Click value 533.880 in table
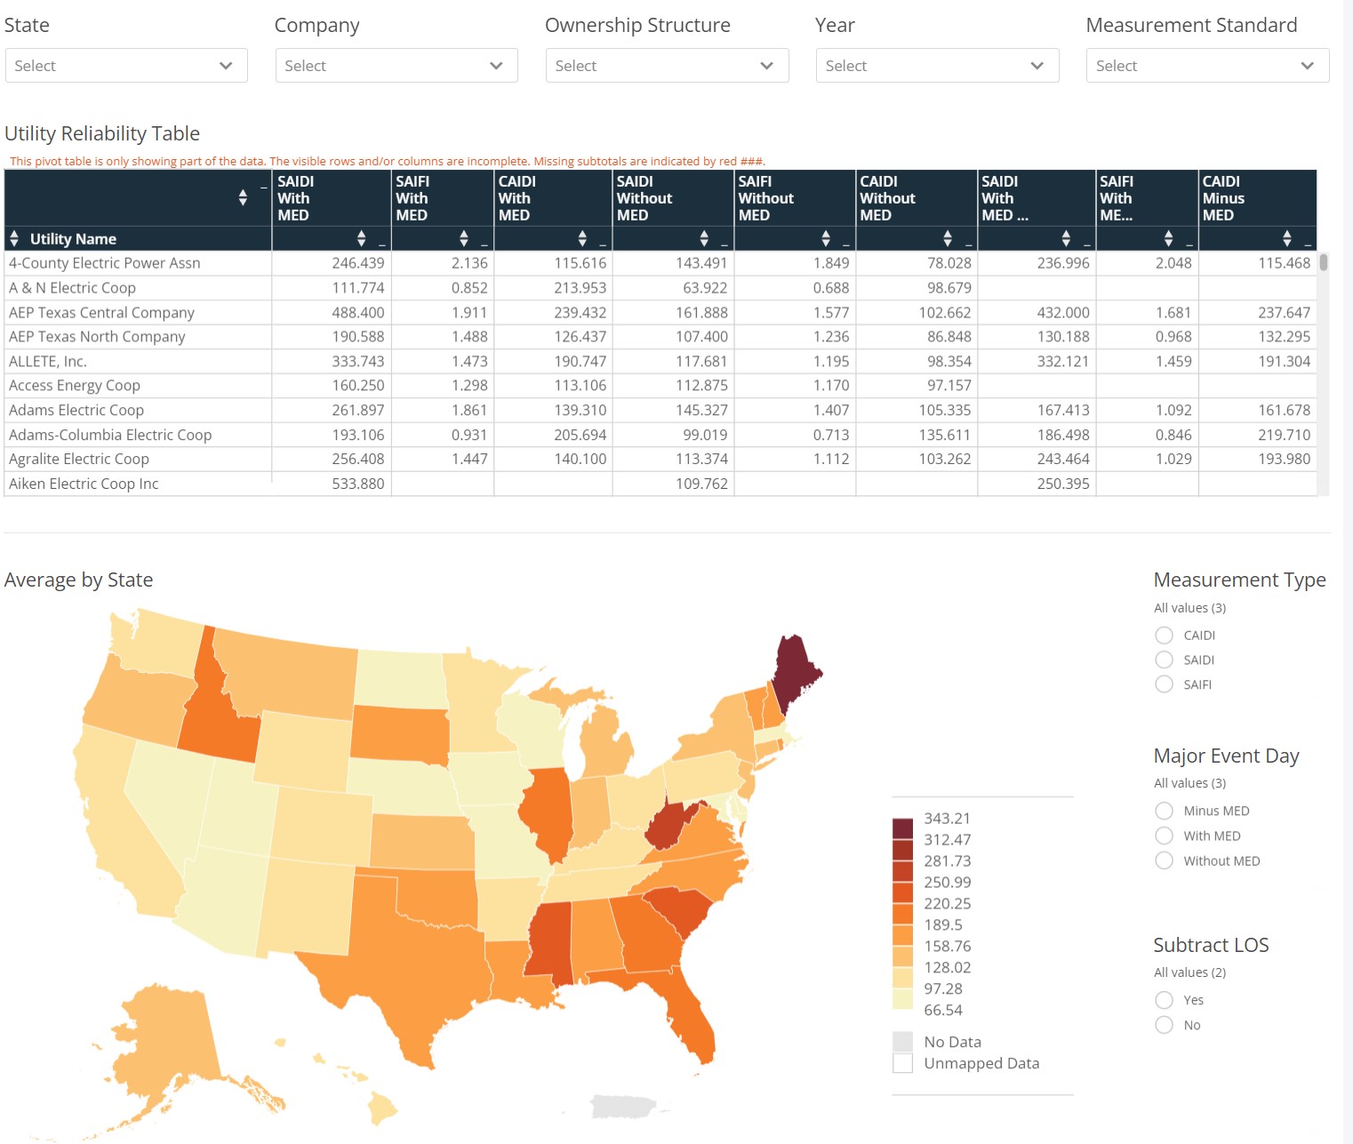 click(357, 484)
